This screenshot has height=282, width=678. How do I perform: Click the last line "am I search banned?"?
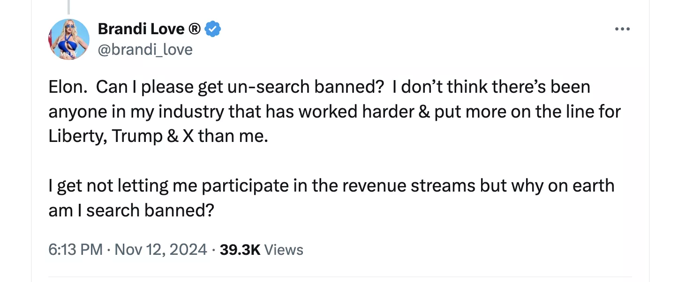pos(131,210)
